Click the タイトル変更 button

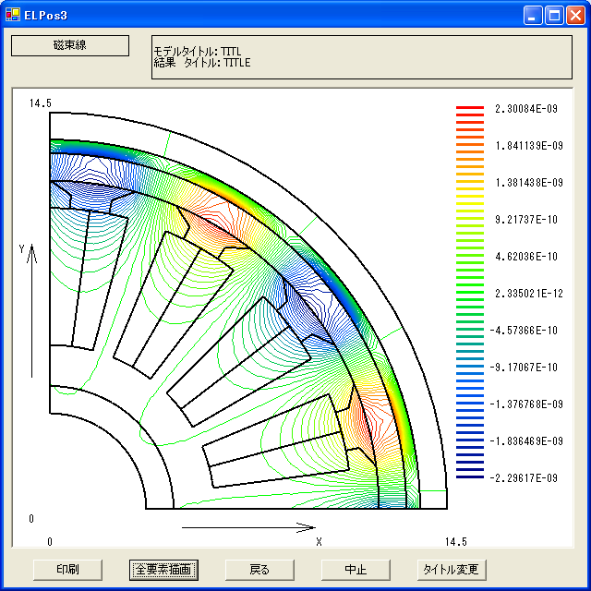(452, 570)
